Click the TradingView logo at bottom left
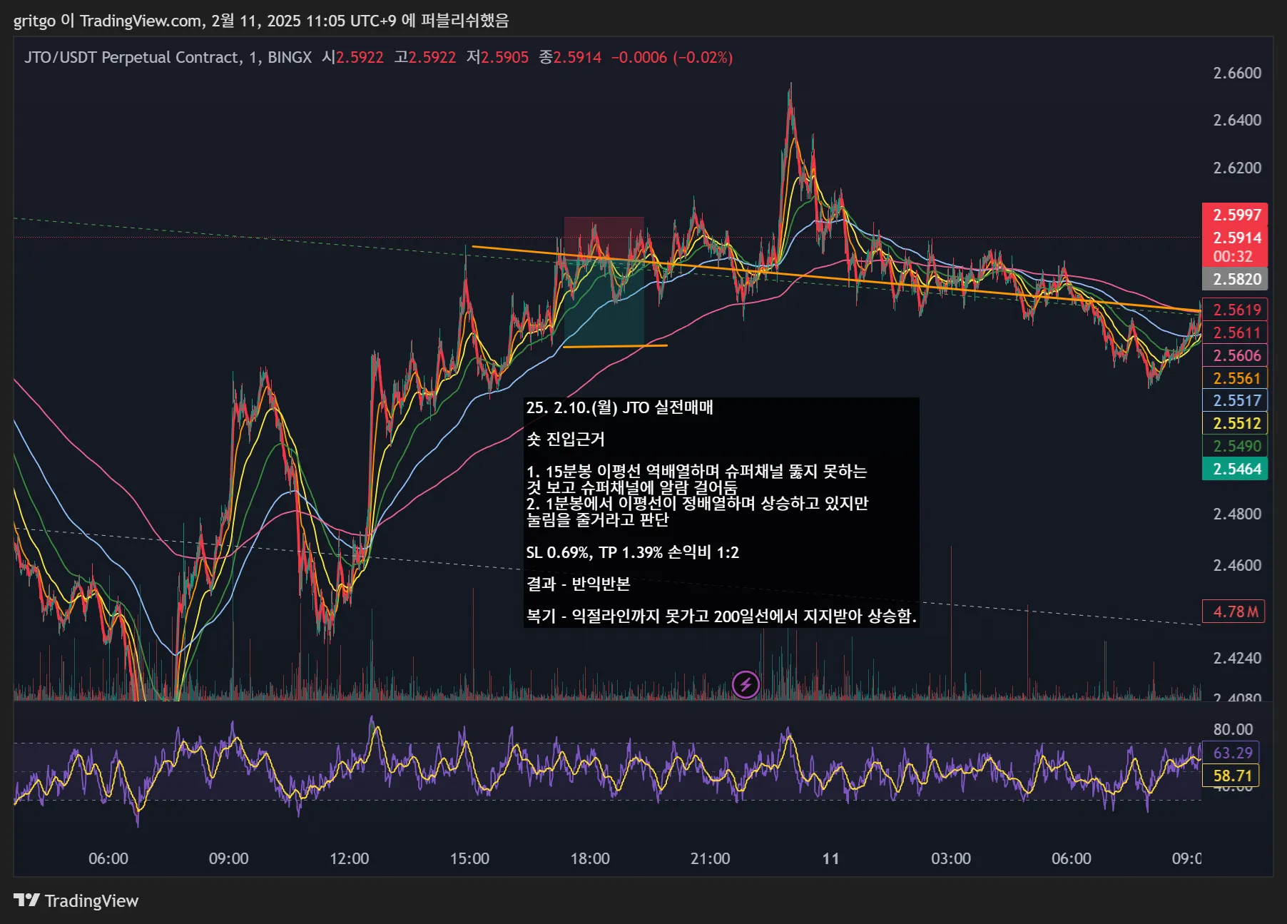Image resolution: width=1287 pixels, height=924 pixels. tap(76, 901)
